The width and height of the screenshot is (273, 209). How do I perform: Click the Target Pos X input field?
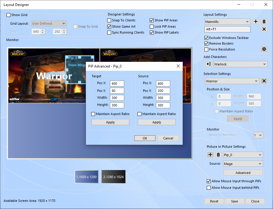click(117, 84)
